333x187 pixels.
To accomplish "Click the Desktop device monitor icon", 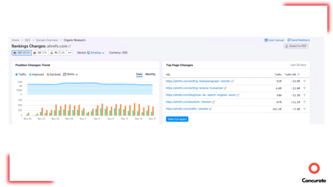I will point(88,53).
